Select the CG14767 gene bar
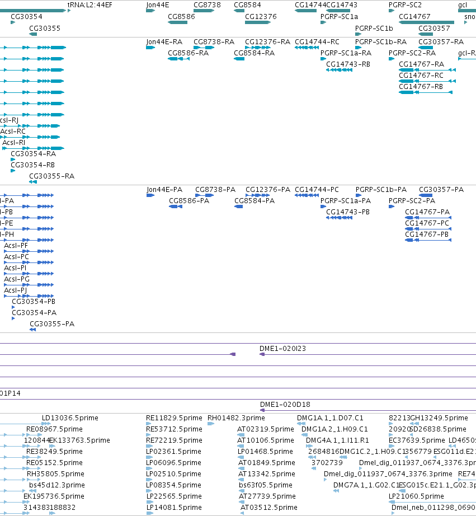This screenshot has height=516, width=476. click(426, 22)
